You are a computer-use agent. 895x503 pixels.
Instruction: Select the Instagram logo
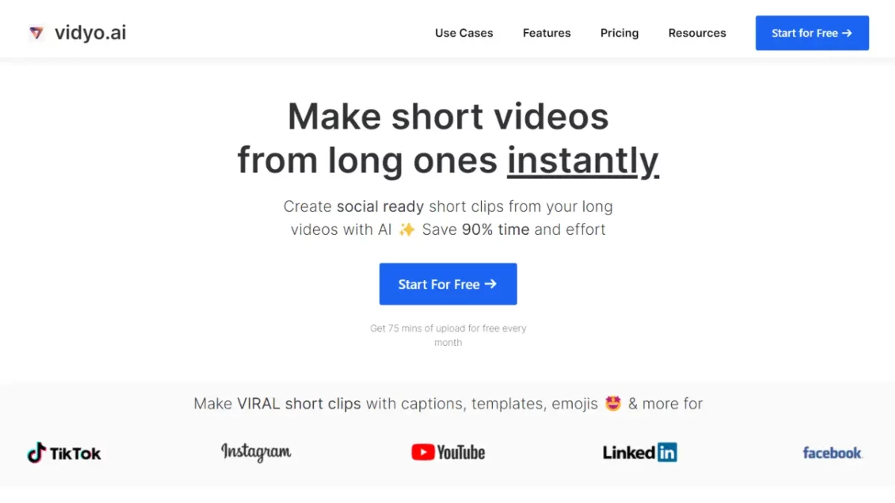[256, 452]
